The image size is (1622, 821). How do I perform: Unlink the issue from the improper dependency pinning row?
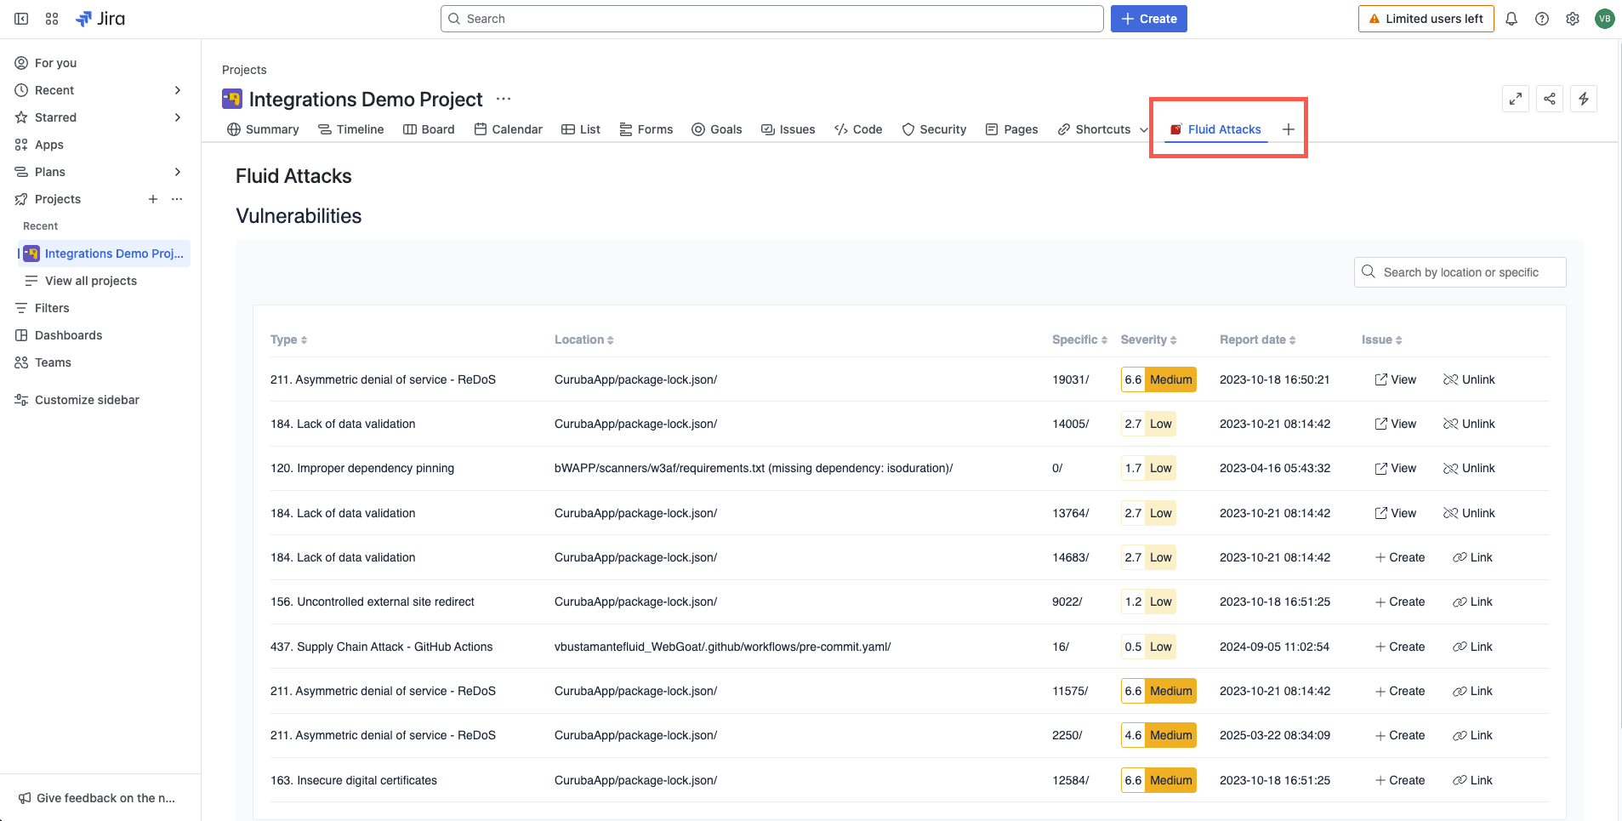[x=1469, y=468]
